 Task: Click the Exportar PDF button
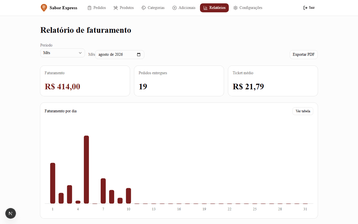pyautogui.click(x=304, y=55)
